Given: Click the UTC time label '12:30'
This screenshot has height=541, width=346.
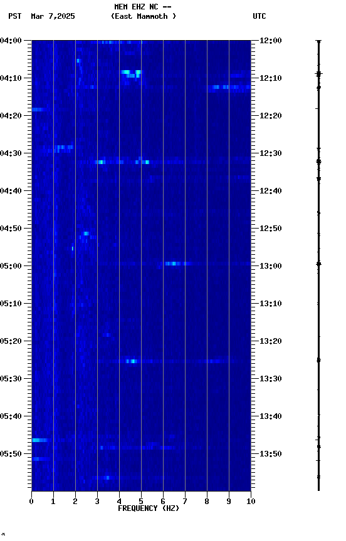Looking at the screenshot, I should (x=271, y=153).
